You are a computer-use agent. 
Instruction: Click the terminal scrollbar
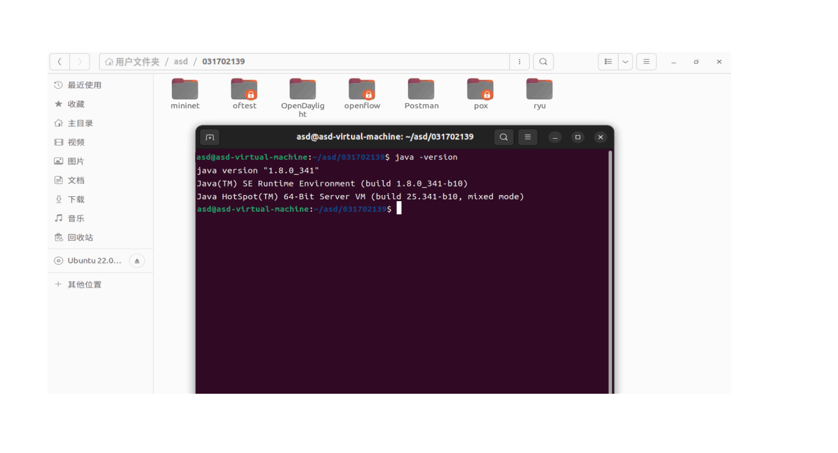611,272
